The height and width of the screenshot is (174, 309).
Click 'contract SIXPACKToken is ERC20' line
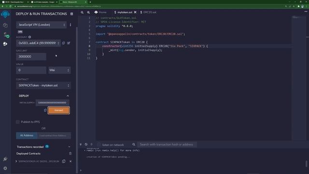pyautogui.click(x=121, y=42)
